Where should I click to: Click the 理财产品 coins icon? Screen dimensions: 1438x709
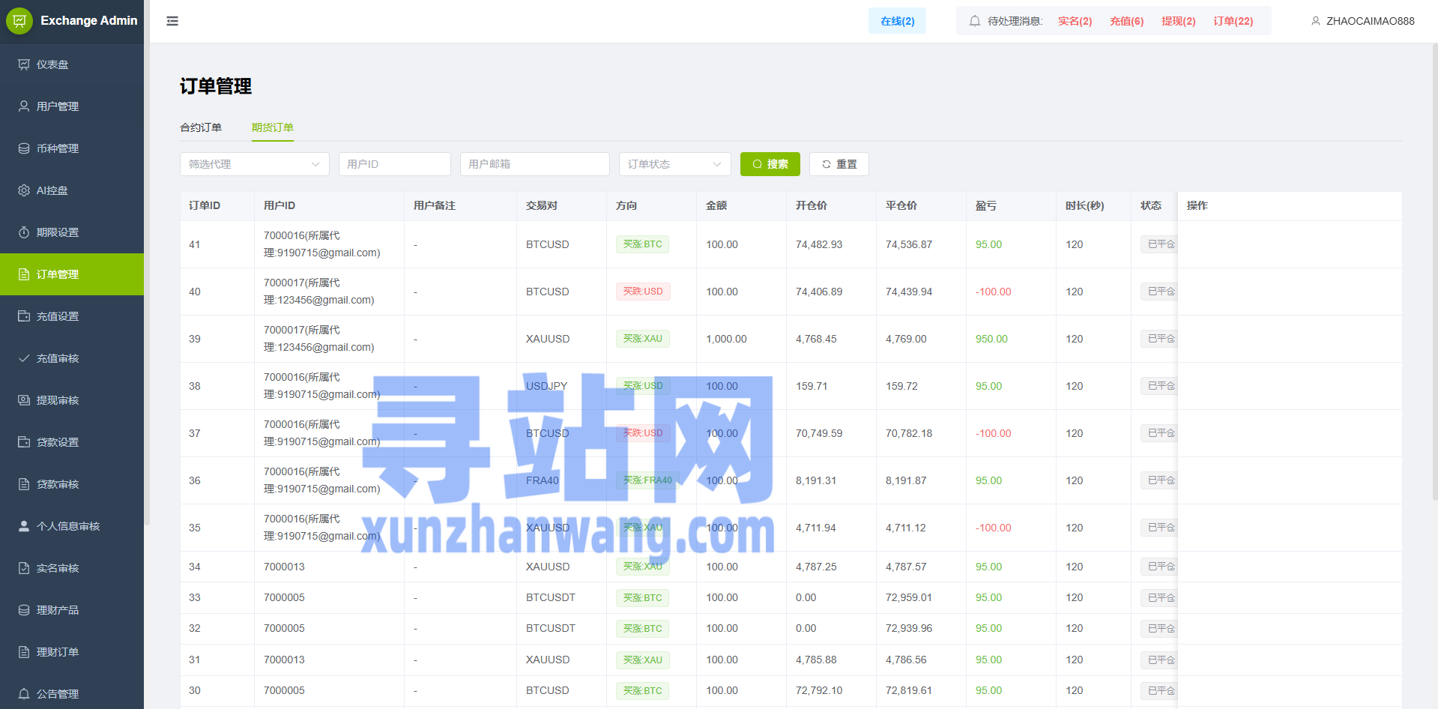tap(24, 610)
